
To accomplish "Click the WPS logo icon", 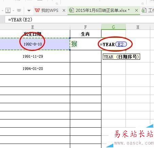I will pyautogui.click(x=37, y=11).
